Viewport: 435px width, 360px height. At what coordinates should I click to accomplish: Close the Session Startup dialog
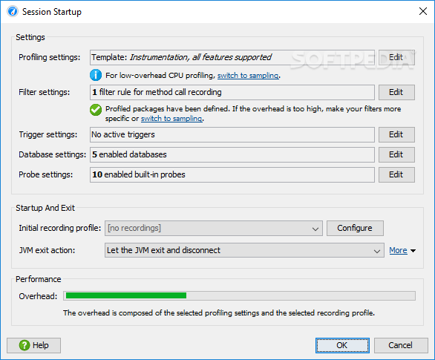click(x=423, y=11)
